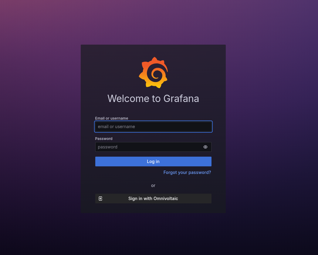
Task: Click the Grafana swirl logo
Action: point(153,73)
